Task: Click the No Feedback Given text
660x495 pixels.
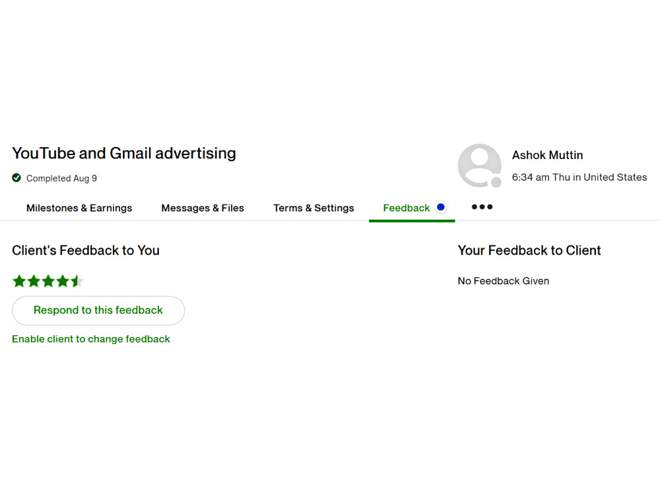Action: point(504,280)
